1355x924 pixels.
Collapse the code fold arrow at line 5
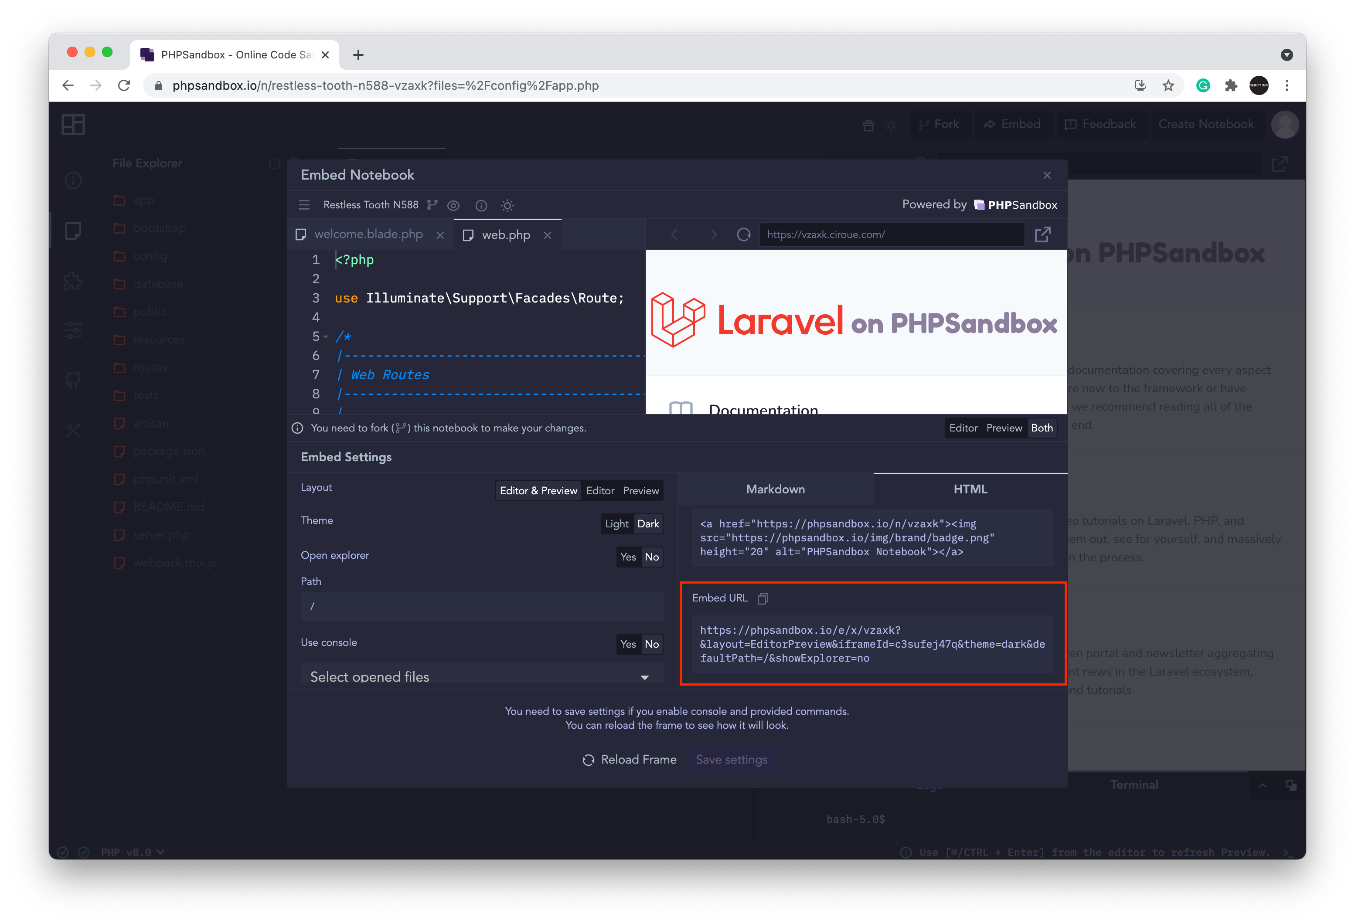[x=326, y=337]
